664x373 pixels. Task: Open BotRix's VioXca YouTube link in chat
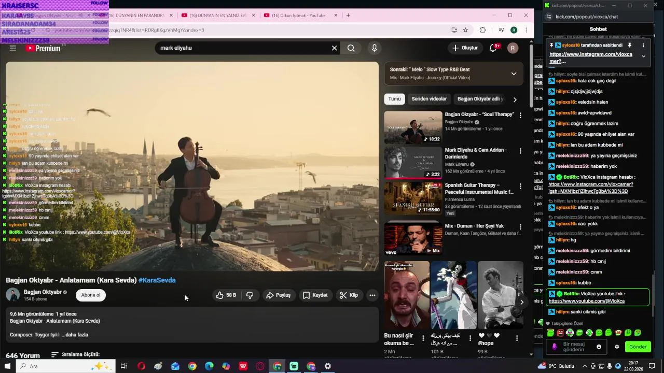tap(586, 301)
